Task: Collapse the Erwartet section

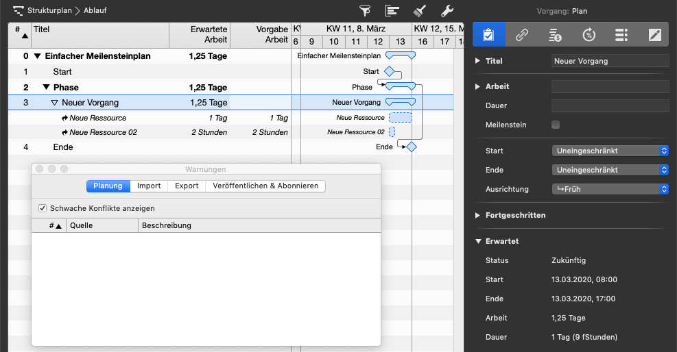Action: (x=477, y=241)
